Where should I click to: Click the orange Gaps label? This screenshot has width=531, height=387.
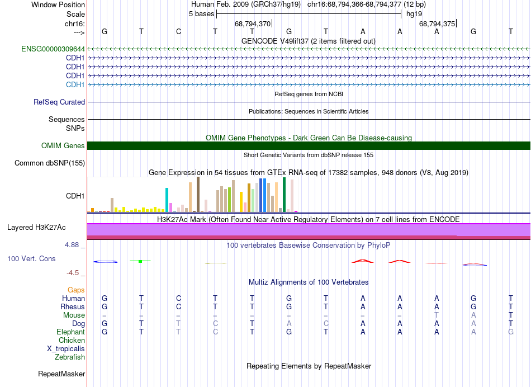tap(76, 290)
